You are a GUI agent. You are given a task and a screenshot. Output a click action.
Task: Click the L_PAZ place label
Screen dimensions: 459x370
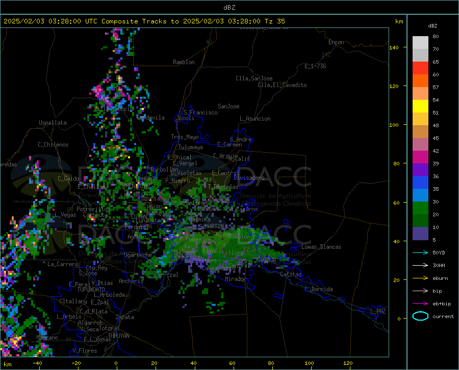378,311
